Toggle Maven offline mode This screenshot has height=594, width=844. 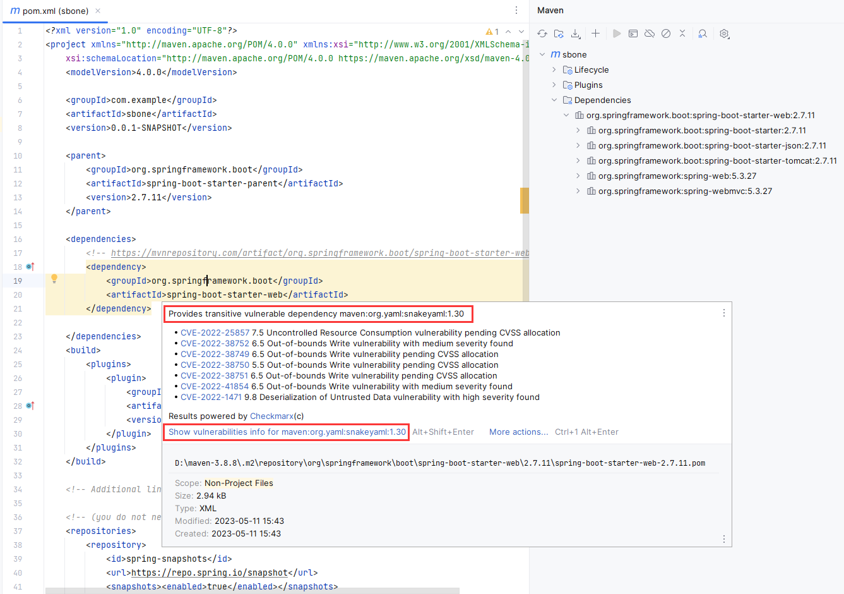(x=650, y=33)
